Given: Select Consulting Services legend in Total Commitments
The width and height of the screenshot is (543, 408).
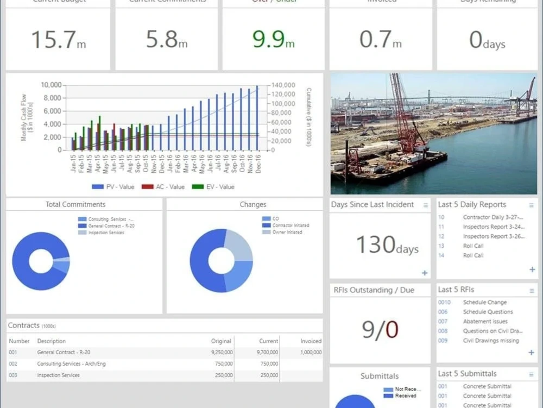Looking at the screenshot, I should [106, 219].
